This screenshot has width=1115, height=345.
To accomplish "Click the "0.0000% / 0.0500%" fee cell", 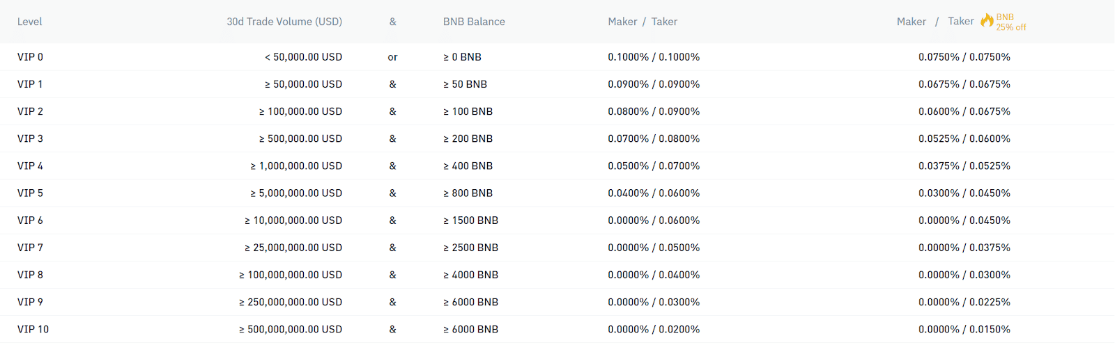I will click(x=654, y=247).
